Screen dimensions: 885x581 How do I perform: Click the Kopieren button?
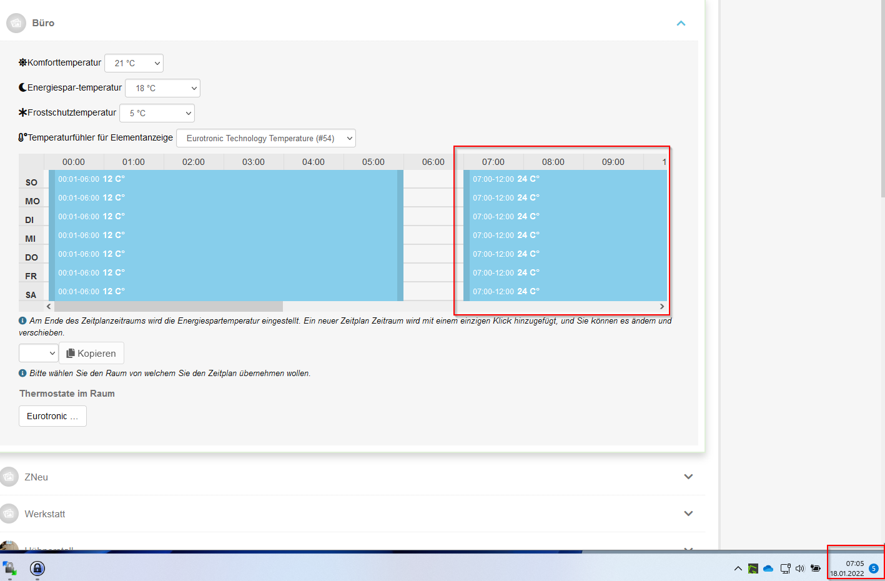click(92, 353)
